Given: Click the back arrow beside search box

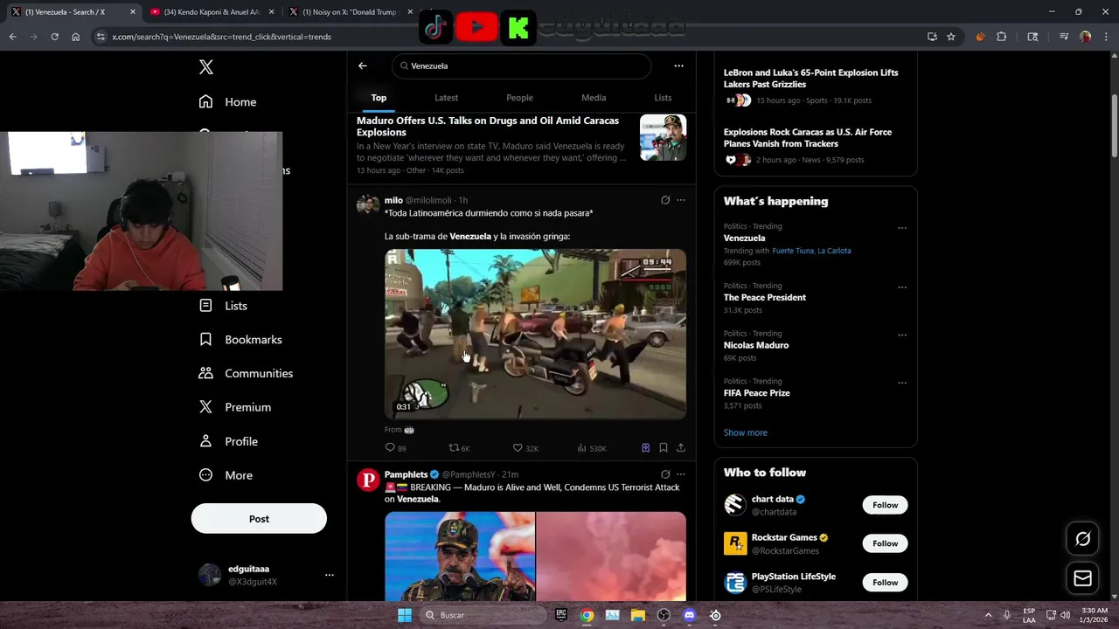Looking at the screenshot, I should pyautogui.click(x=363, y=66).
